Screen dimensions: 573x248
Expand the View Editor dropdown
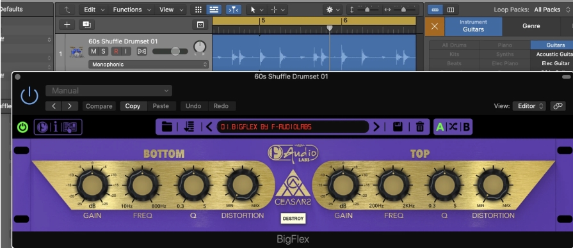pyautogui.click(x=529, y=105)
